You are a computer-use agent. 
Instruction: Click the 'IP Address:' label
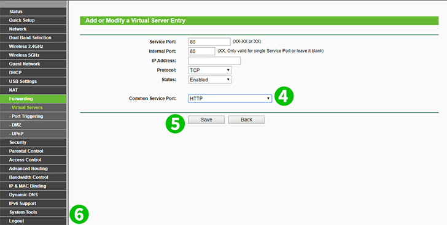coord(164,61)
